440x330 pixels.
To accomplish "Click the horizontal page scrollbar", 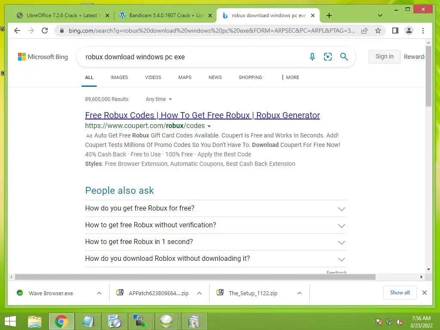I will coord(196,277).
